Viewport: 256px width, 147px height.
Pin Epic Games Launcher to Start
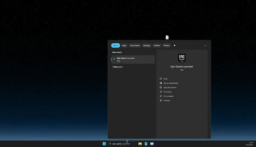pos(167,92)
